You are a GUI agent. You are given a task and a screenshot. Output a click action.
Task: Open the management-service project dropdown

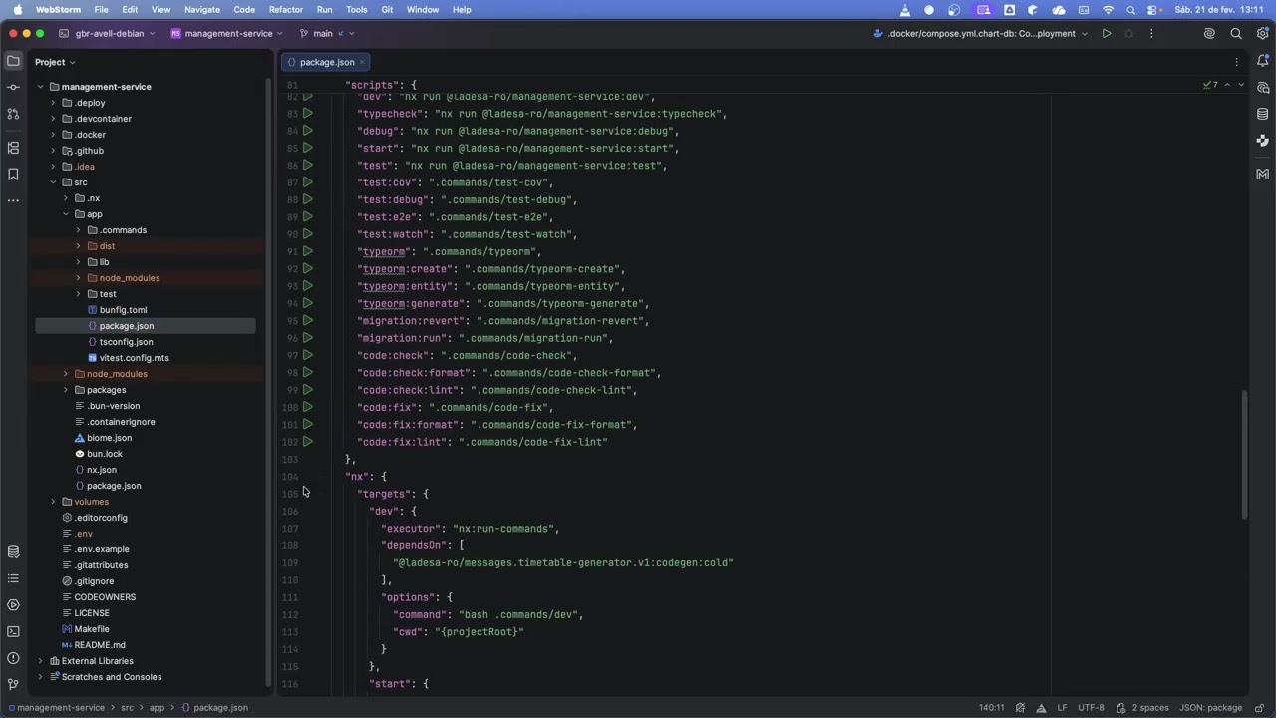(x=227, y=33)
